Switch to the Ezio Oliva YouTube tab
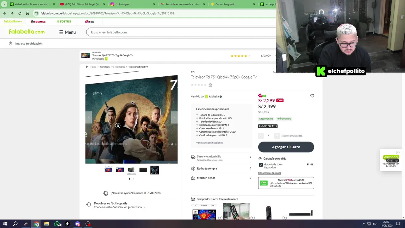This screenshot has width=405, height=228. (82, 4)
